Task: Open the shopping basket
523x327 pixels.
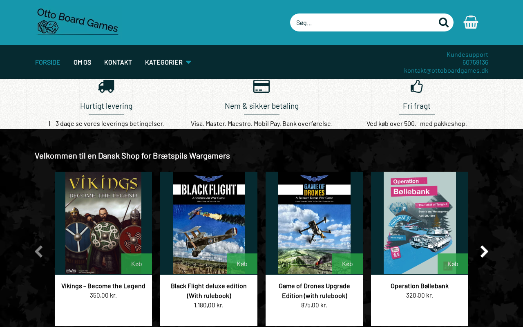Action: (471, 22)
